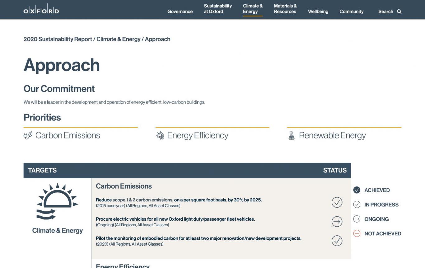Click the Achieved legend filled check icon

click(357, 190)
